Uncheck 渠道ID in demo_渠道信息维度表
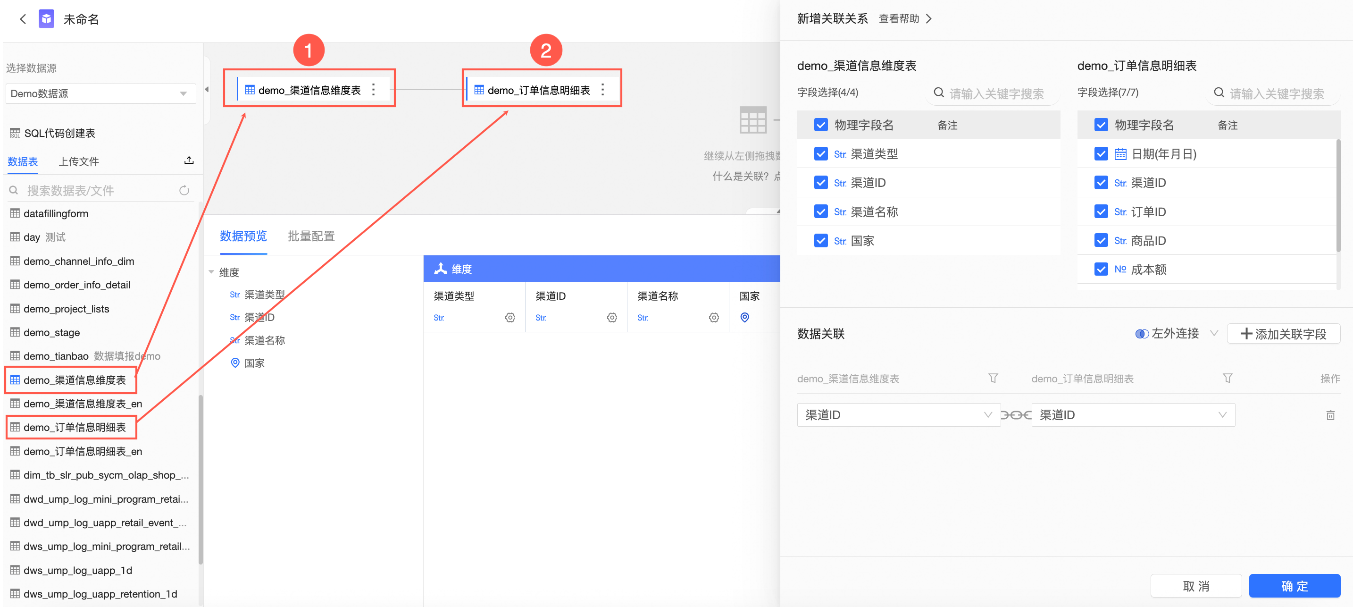 tap(821, 183)
